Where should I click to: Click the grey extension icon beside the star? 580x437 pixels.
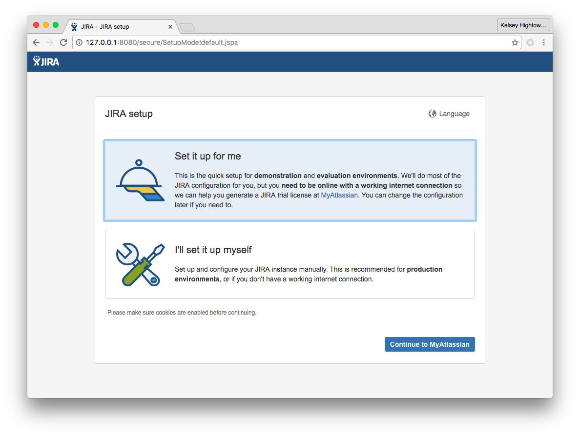coord(530,42)
